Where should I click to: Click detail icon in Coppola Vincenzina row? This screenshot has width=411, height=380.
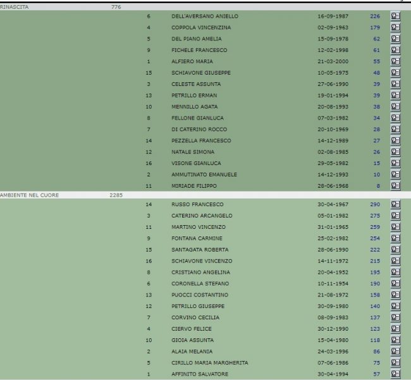tap(395, 27)
